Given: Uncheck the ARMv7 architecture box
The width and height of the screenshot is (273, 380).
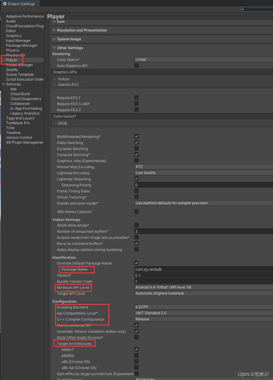Looking at the screenshot, I should click(x=136, y=349).
